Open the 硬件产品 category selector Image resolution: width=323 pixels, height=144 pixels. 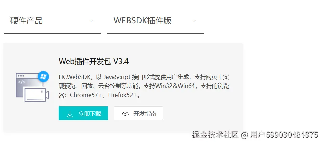(x=52, y=21)
